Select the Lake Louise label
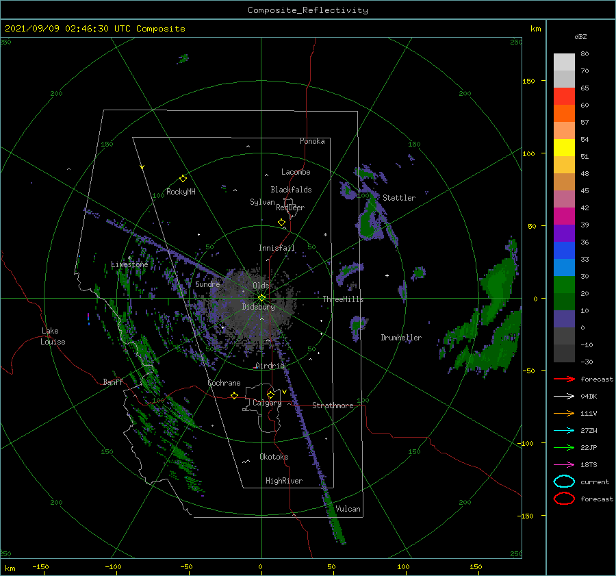Screen dimensions: 616x576 53,336
